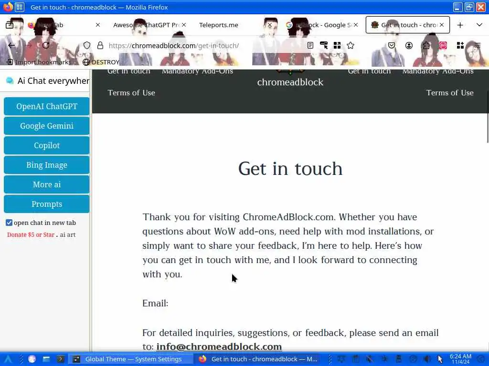The image size is (489, 366).
Task: Open left Get in touch nav item
Action: coord(129,72)
